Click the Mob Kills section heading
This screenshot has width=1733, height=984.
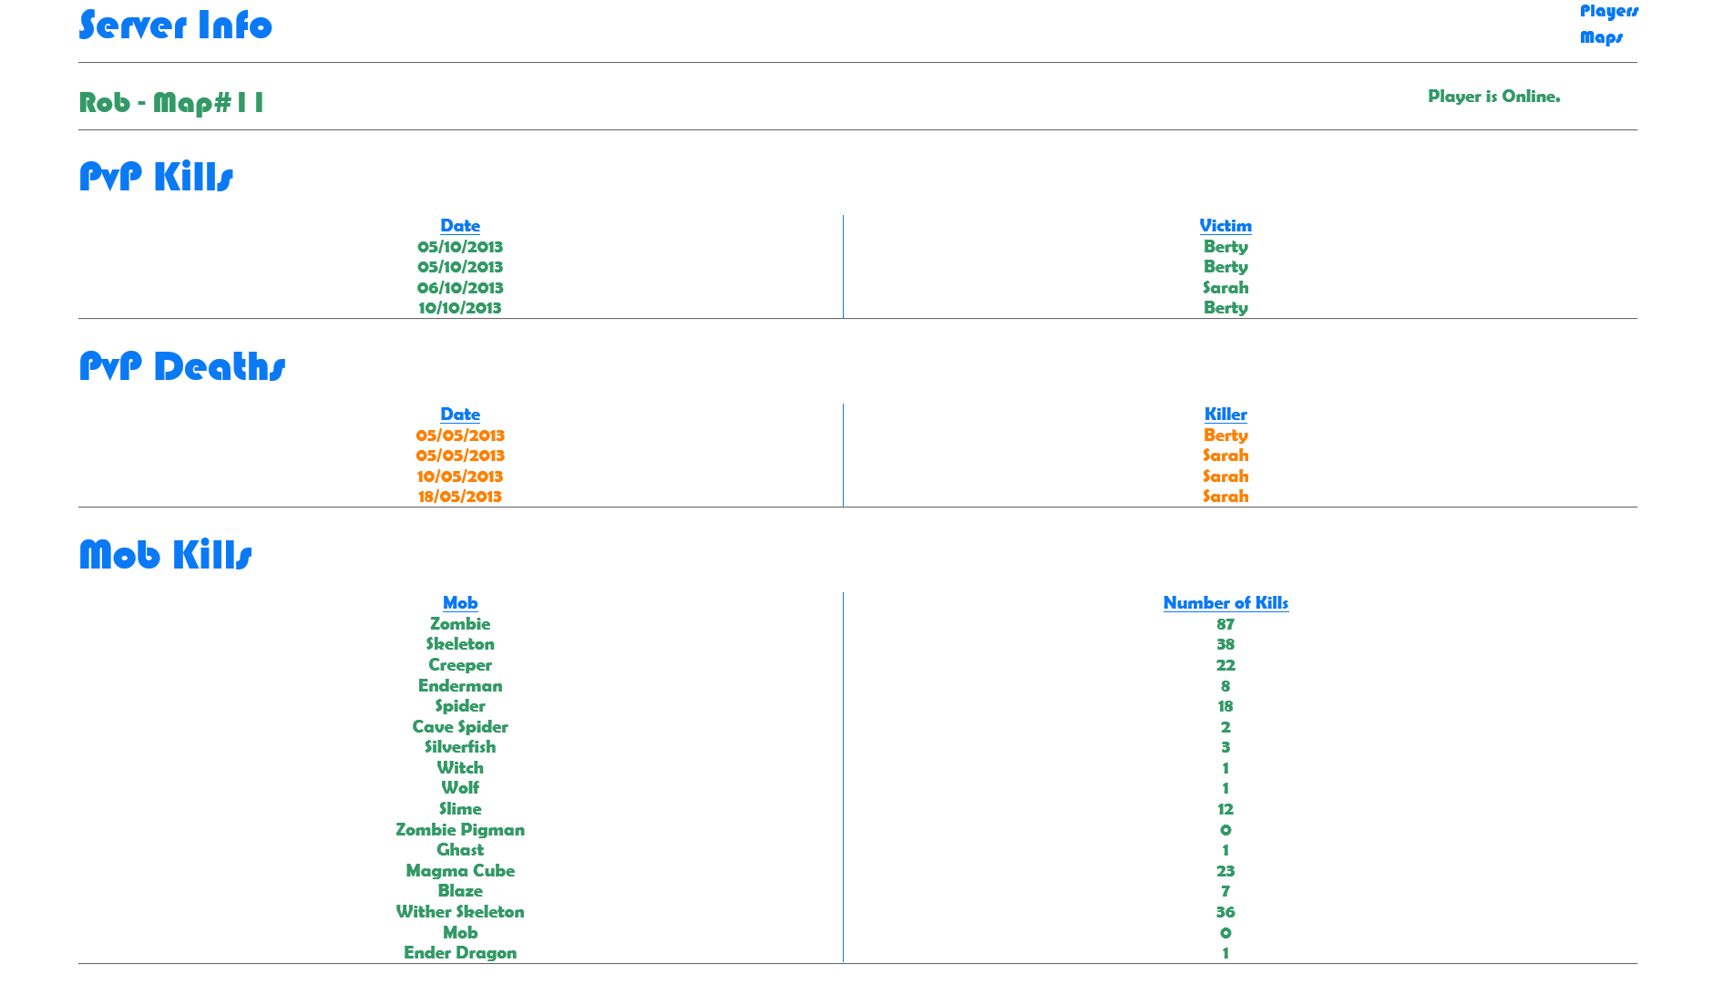point(165,555)
